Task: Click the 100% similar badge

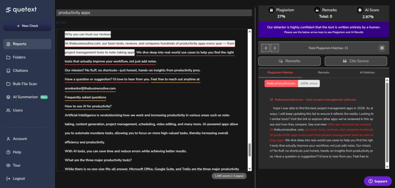Action: (309, 84)
